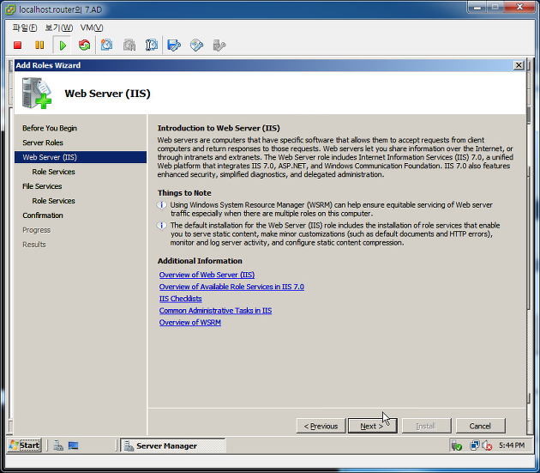540x473 pixels.
Task: Click the vSphere icon in the window title bar
Action: point(10,9)
